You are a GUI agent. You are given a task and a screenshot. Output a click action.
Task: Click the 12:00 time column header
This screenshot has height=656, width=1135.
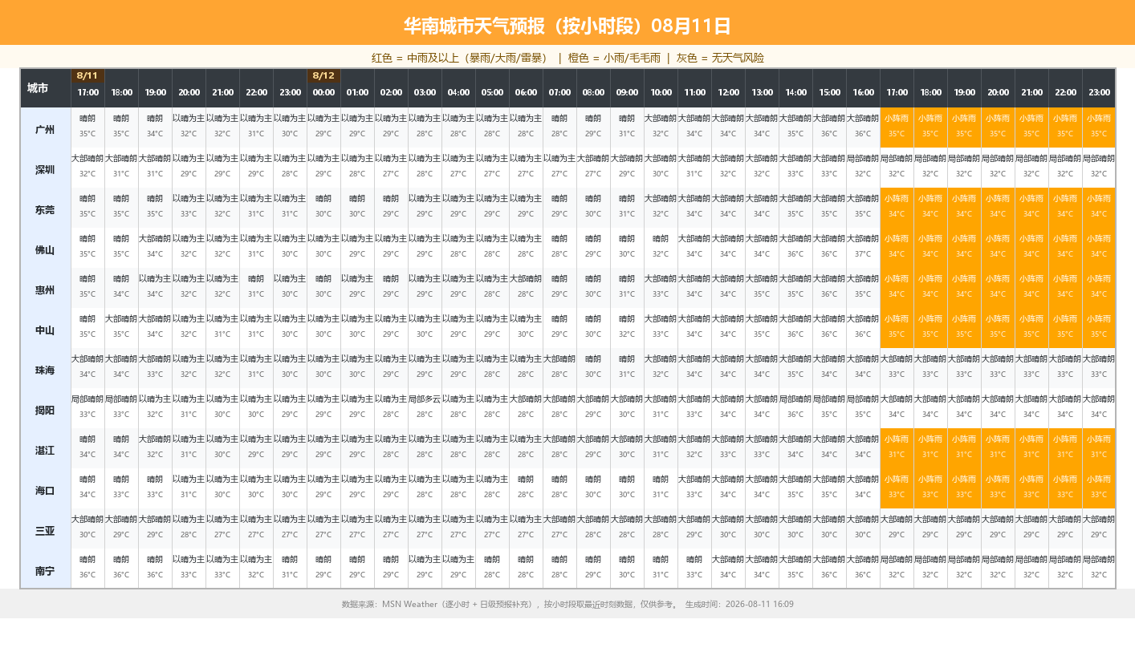click(728, 92)
